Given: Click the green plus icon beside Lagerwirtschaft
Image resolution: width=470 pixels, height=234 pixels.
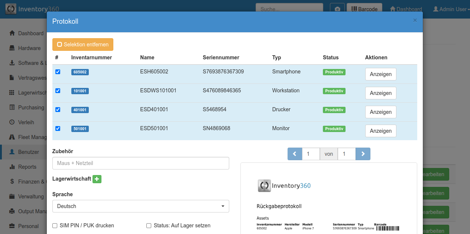Looking at the screenshot, I should click(97, 179).
